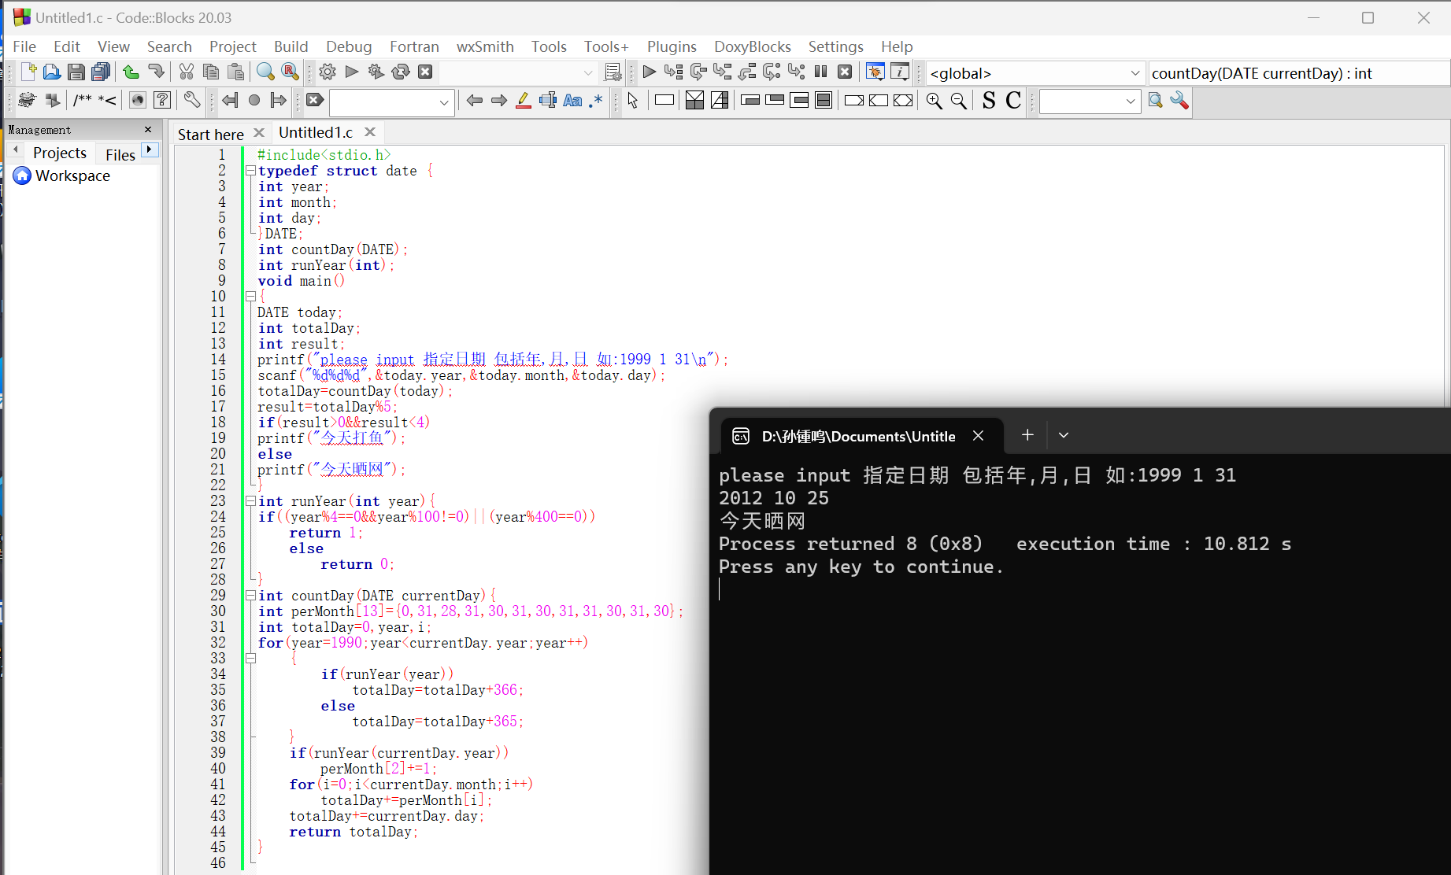
Task: Select Projects tab in Management panel
Action: click(60, 153)
